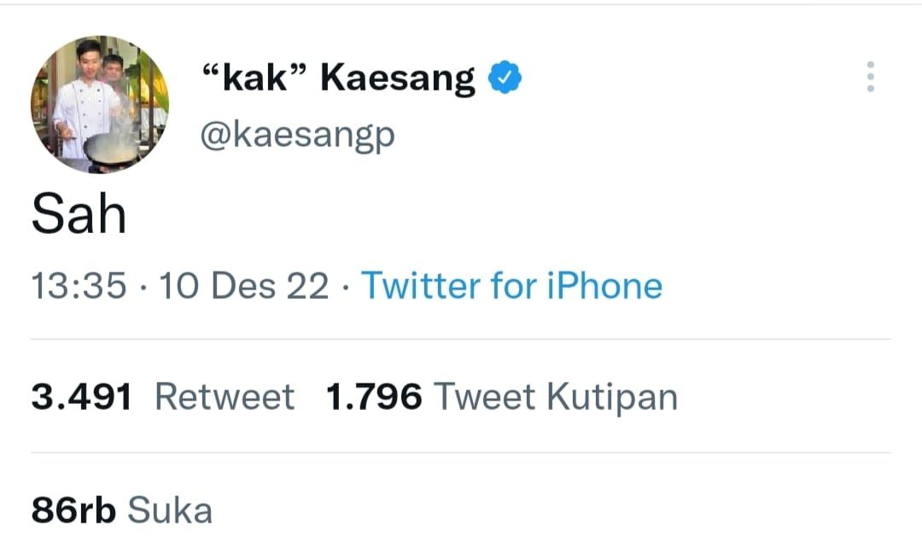
Task: Open the tweet options via the kebab menu
Action: pos(870,77)
